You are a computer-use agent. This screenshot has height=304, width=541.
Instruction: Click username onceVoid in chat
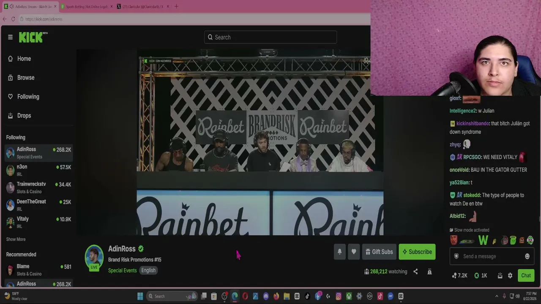tap(459, 170)
